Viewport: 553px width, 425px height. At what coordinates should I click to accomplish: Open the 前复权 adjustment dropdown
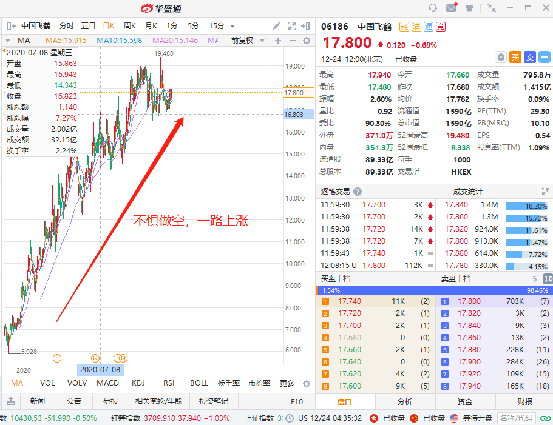tap(262, 41)
